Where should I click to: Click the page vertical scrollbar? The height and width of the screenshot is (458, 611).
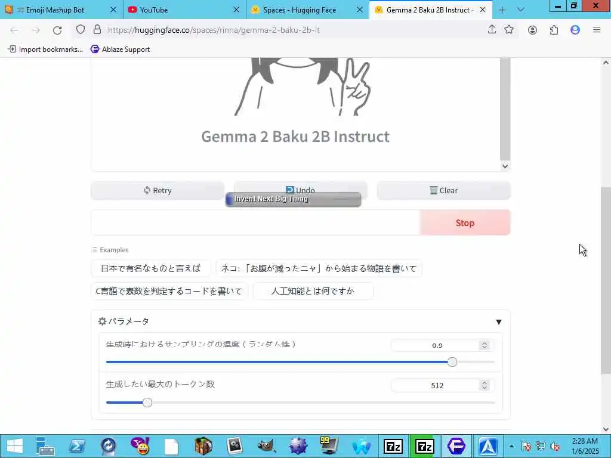[606, 280]
